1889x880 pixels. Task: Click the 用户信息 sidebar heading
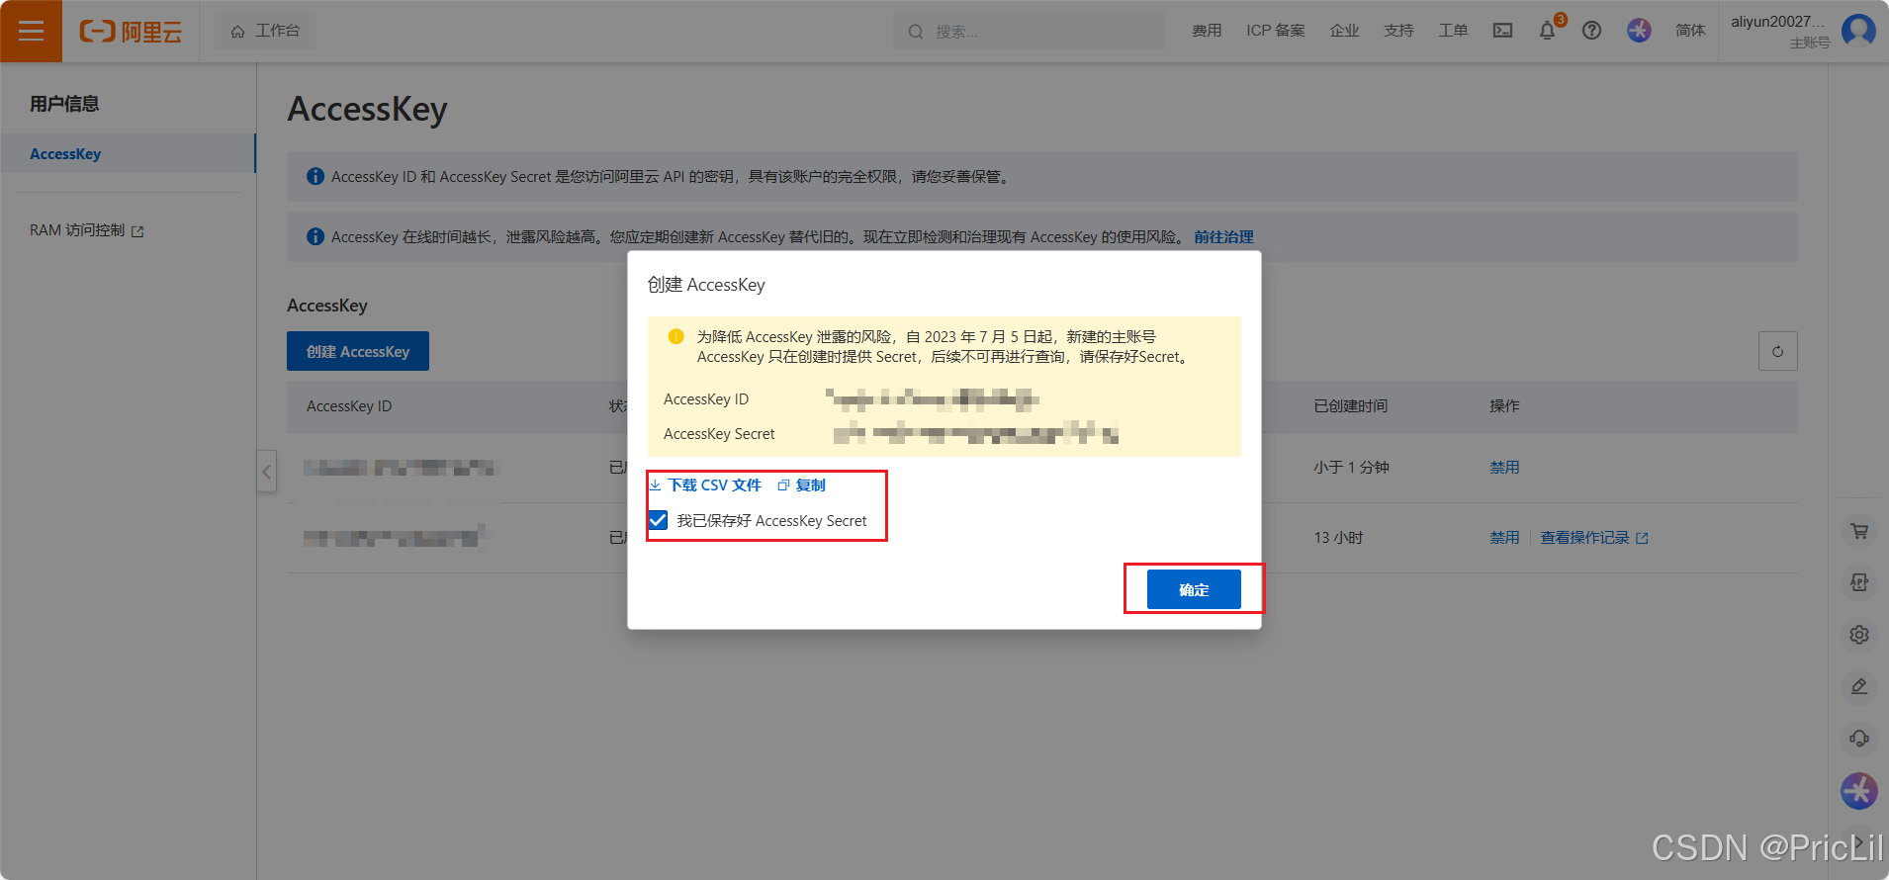click(x=64, y=103)
